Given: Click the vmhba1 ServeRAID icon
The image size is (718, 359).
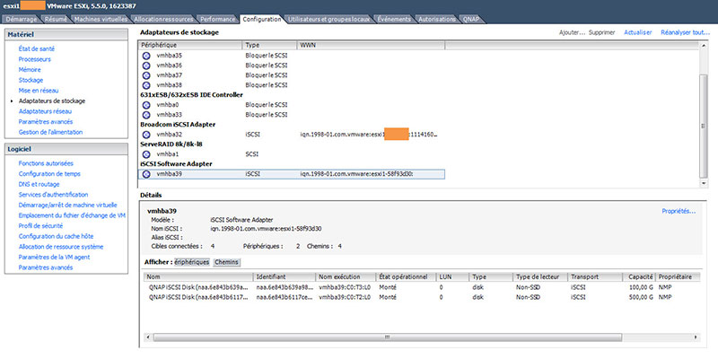Looking at the screenshot, I should click(146, 154).
